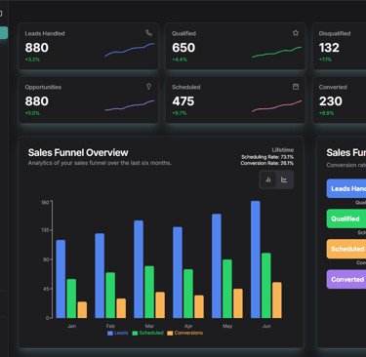
Task: Click the Conversion Rate: 26.1% text
Action: click(267, 163)
